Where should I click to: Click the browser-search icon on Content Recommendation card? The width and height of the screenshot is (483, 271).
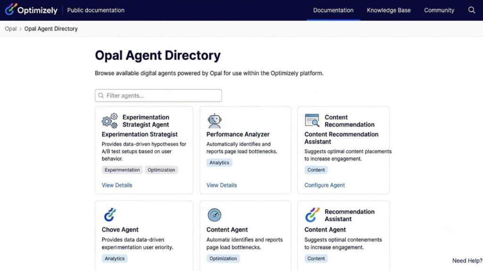point(312,120)
